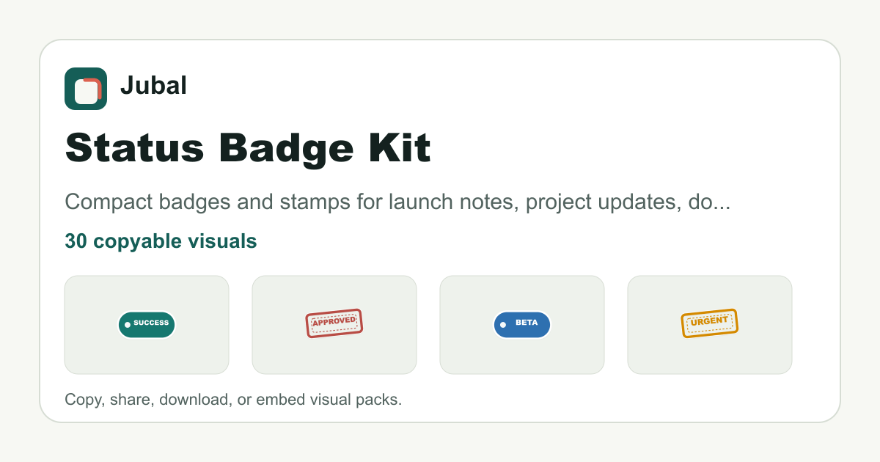Open the URGENT stamp preview tile

pos(710,325)
